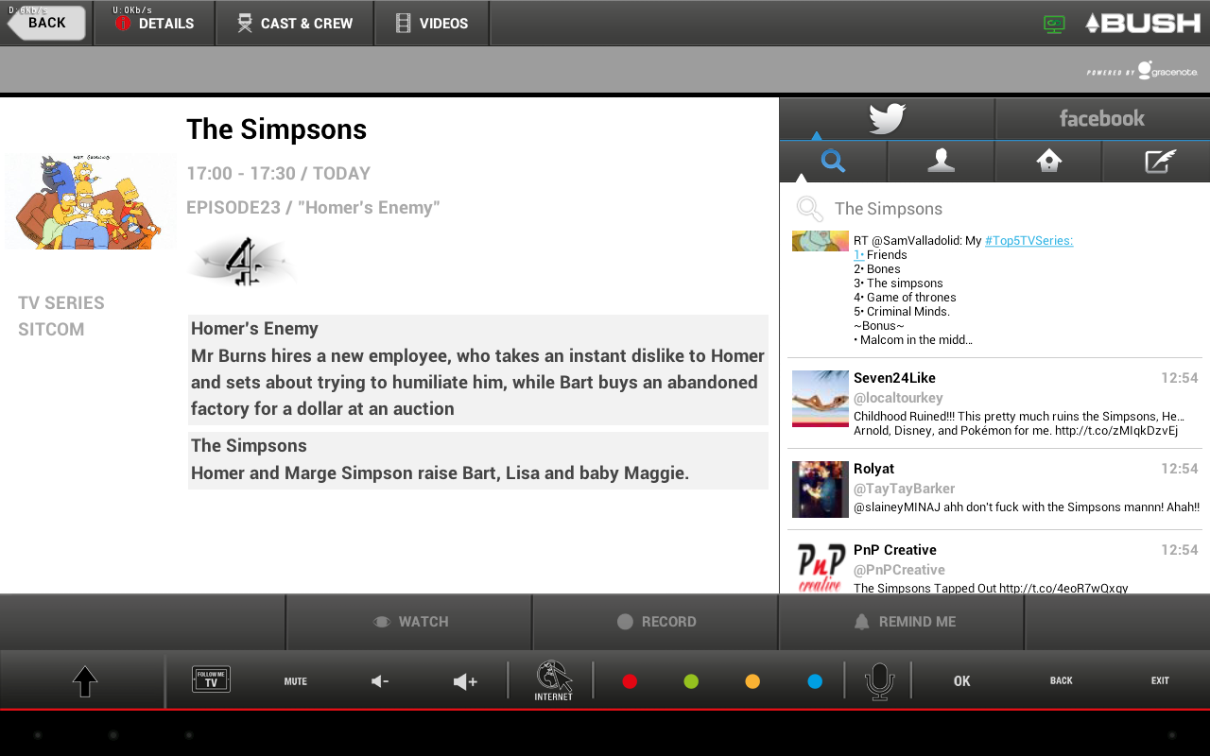Viewport: 1210px width, 756px height.
Task: Go back using the top-left BACK button
Action: (x=45, y=23)
